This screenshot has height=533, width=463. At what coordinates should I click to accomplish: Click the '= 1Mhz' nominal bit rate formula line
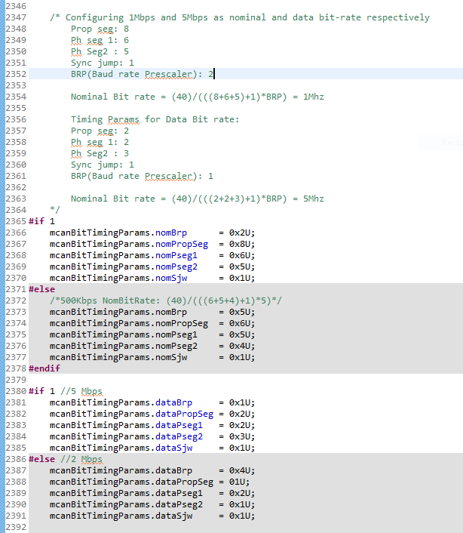tap(198, 97)
